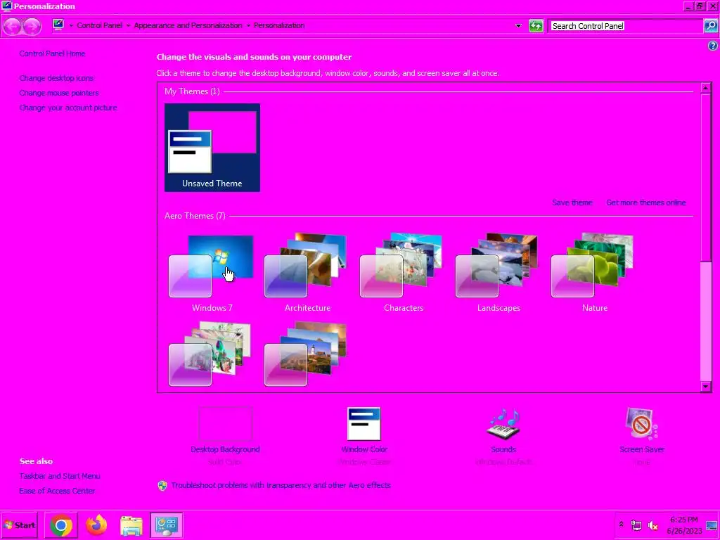Open the Screen Saver settings
Image resolution: width=720 pixels, height=540 pixels.
(x=641, y=423)
